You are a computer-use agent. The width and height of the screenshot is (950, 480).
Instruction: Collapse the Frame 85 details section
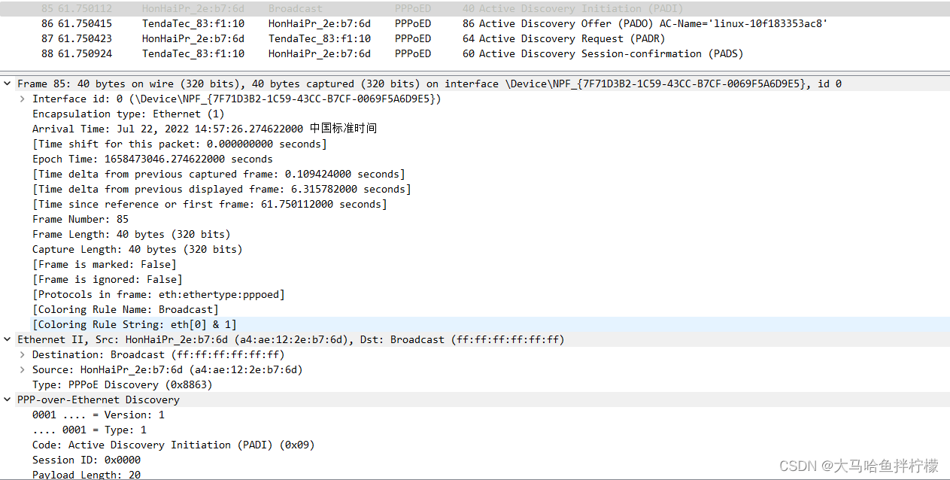click(8, 84)
